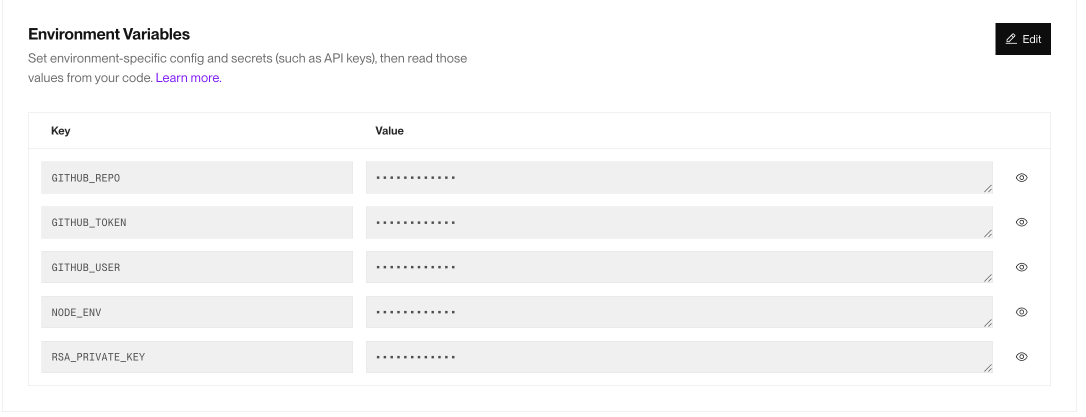
Task: Reveal the GITHUB_REPO value with eye icon
Action: pyautogui.click(x=1021, y=177)
